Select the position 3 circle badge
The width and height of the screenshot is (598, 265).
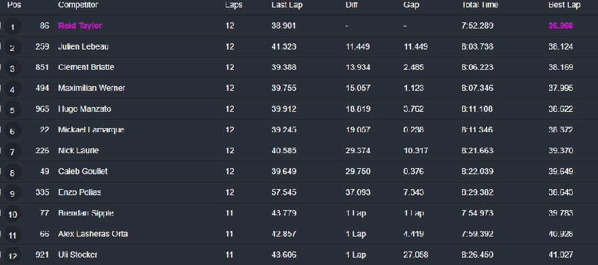click(x=13, y=68)
